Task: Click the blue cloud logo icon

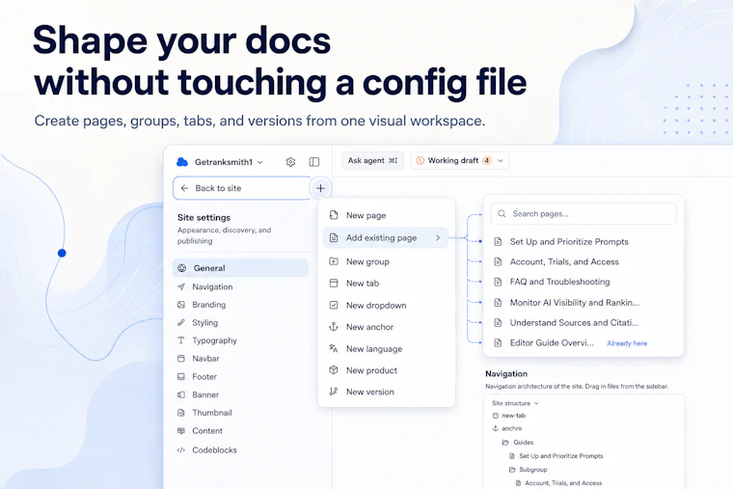Action: click(182, 162)
